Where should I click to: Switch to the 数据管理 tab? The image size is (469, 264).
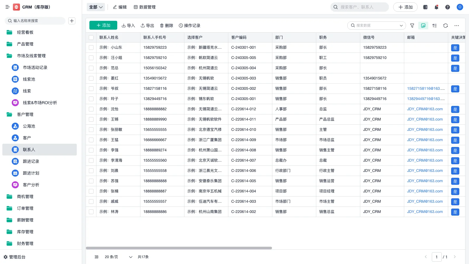point(145,7)
